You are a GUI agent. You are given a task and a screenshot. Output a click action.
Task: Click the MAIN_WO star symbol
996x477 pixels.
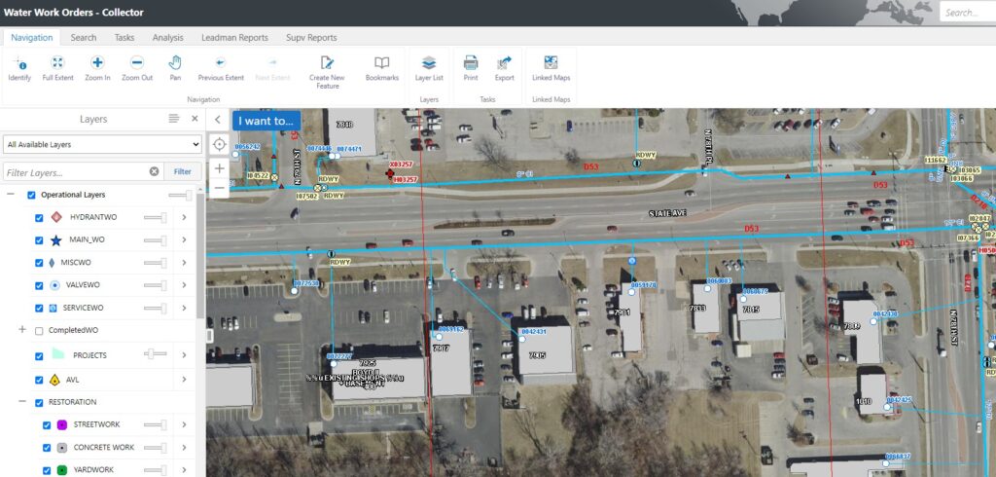coord(55,240)
